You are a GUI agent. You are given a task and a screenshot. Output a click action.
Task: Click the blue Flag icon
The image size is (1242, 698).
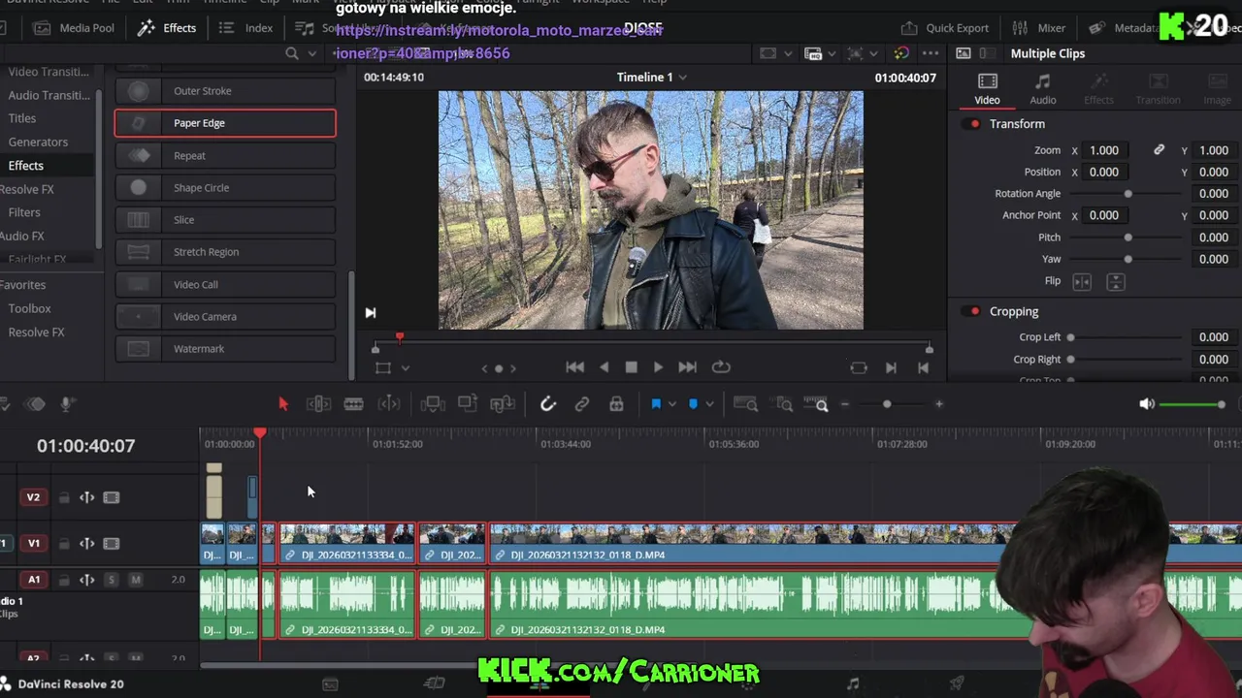[656, 404]
